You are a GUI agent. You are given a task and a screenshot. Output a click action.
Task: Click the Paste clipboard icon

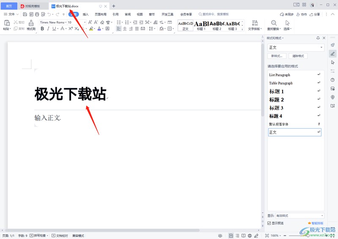[7, 23]
